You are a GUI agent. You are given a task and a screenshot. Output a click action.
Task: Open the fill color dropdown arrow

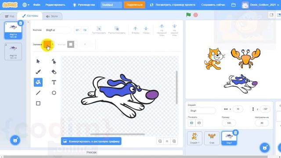click(52, 44)
